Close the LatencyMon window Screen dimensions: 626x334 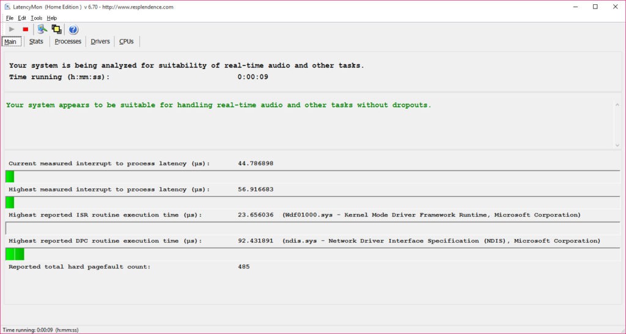[615, 7]
